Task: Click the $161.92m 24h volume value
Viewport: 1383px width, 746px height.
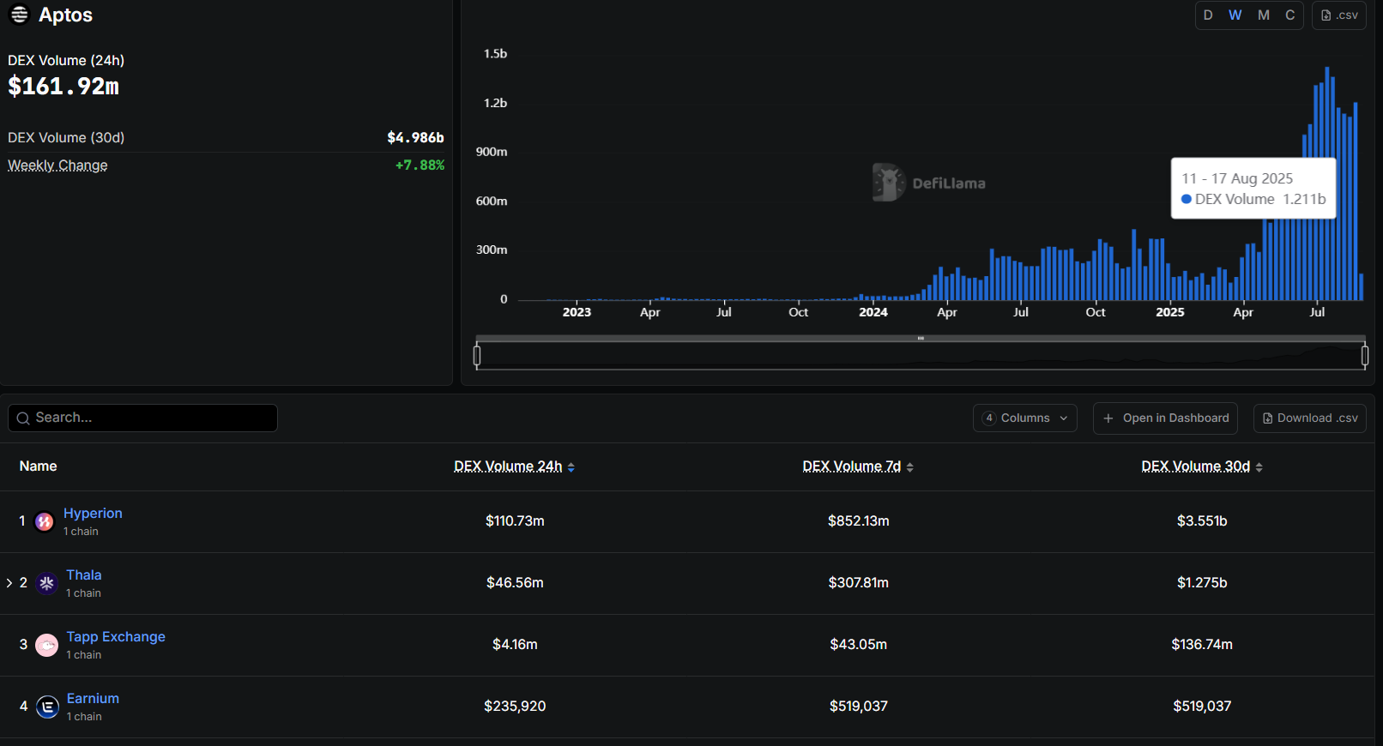Action: pyautogui.click(x=63, y=87)
